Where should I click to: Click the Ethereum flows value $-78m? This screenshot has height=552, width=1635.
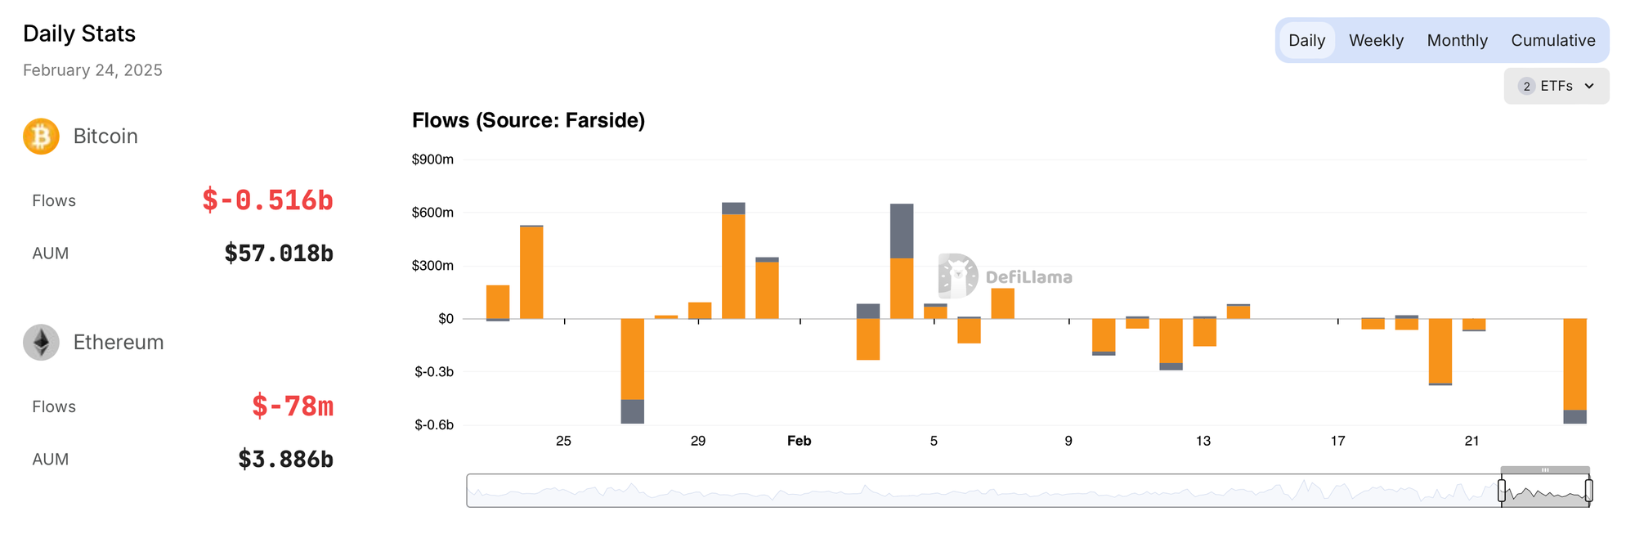pyautogui.click(x=293, y=406)
